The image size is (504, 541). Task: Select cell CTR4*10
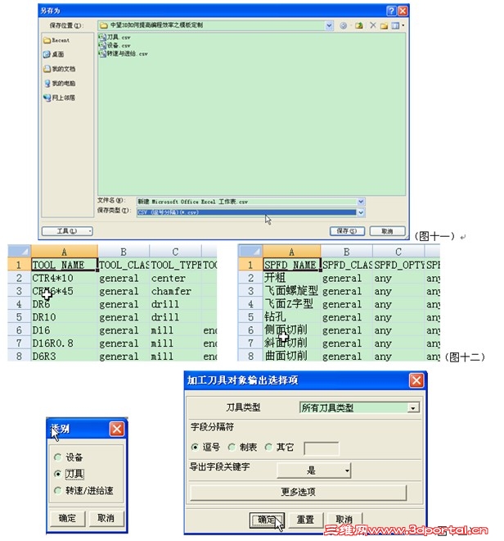pyautogui.click(x=64, y=278)
